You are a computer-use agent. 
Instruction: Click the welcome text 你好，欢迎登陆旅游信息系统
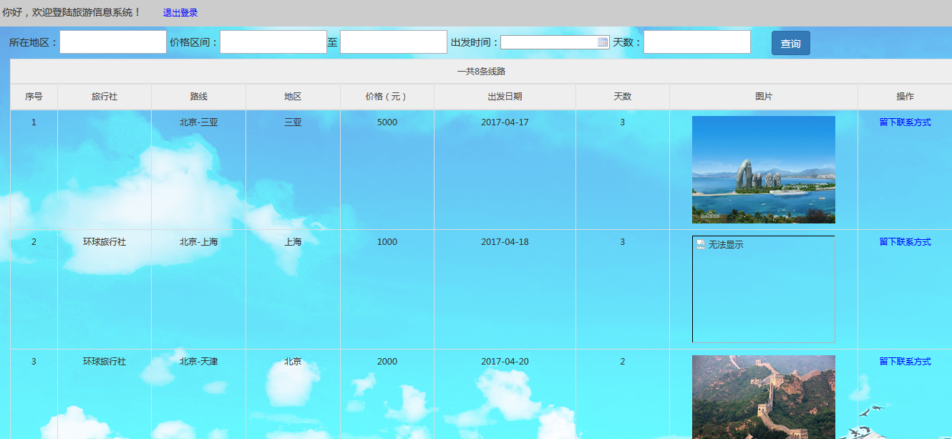(72, 12)
